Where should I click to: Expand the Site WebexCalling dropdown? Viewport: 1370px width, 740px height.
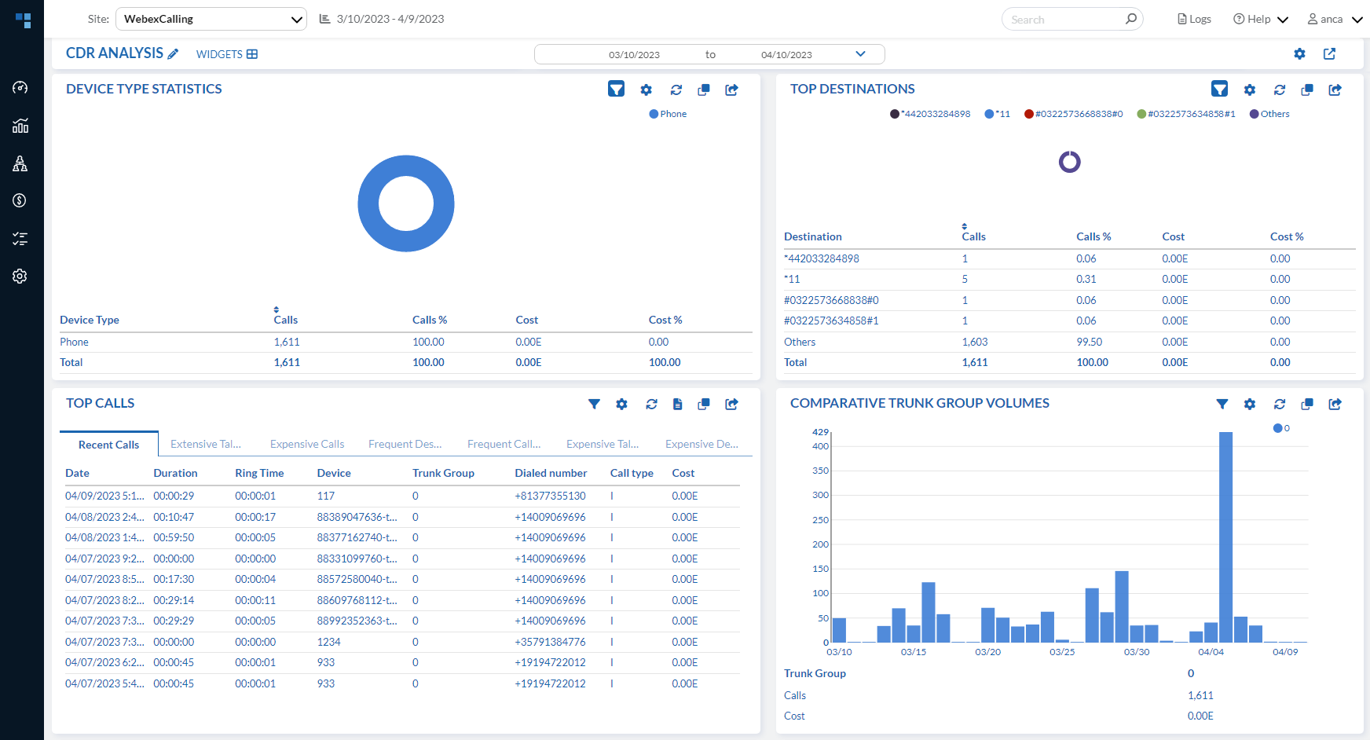point(211,19)
